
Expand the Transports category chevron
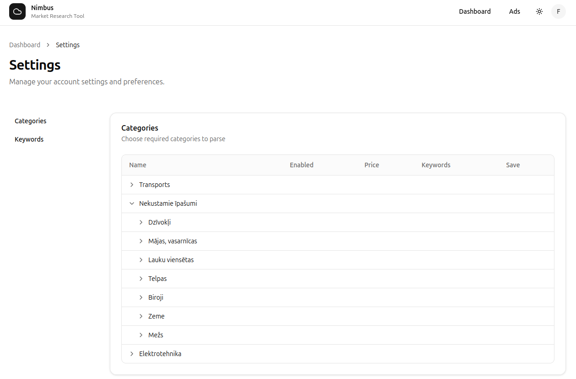click(x=132, y=185)
